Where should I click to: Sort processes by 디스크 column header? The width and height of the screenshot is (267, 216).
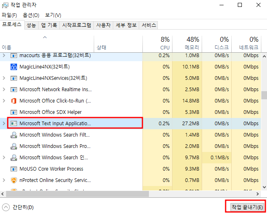click(x=217, y=44)
